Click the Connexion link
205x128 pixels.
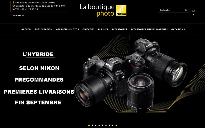pyautogui.click(x=18, y=15)
